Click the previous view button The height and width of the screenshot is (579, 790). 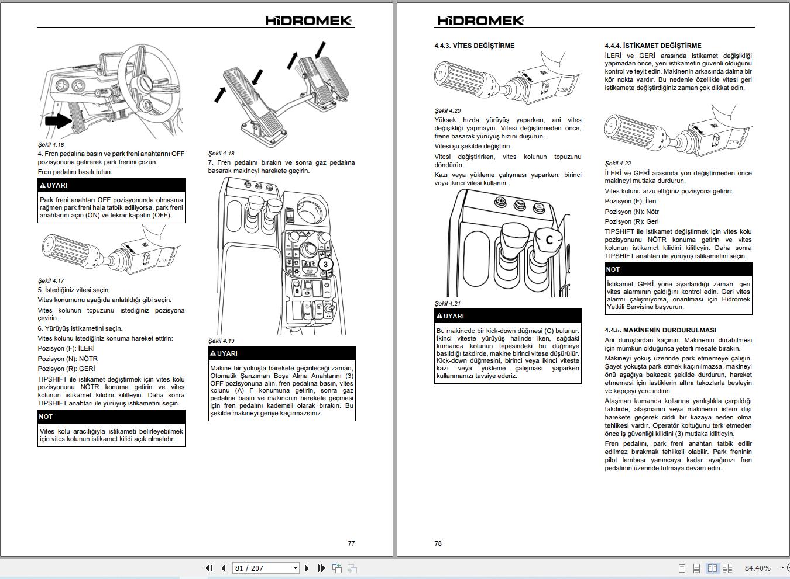(337, 568)
